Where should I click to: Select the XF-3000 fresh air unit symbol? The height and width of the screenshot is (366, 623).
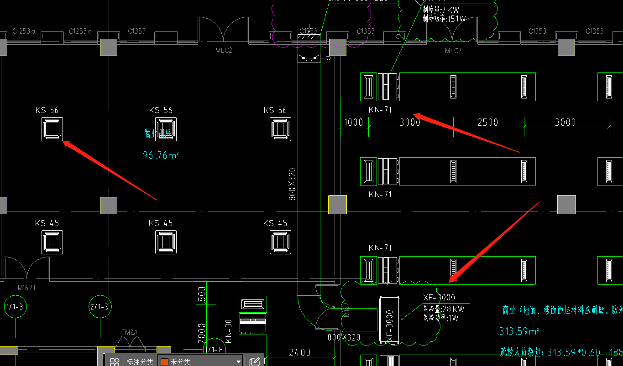pos(390,320)
